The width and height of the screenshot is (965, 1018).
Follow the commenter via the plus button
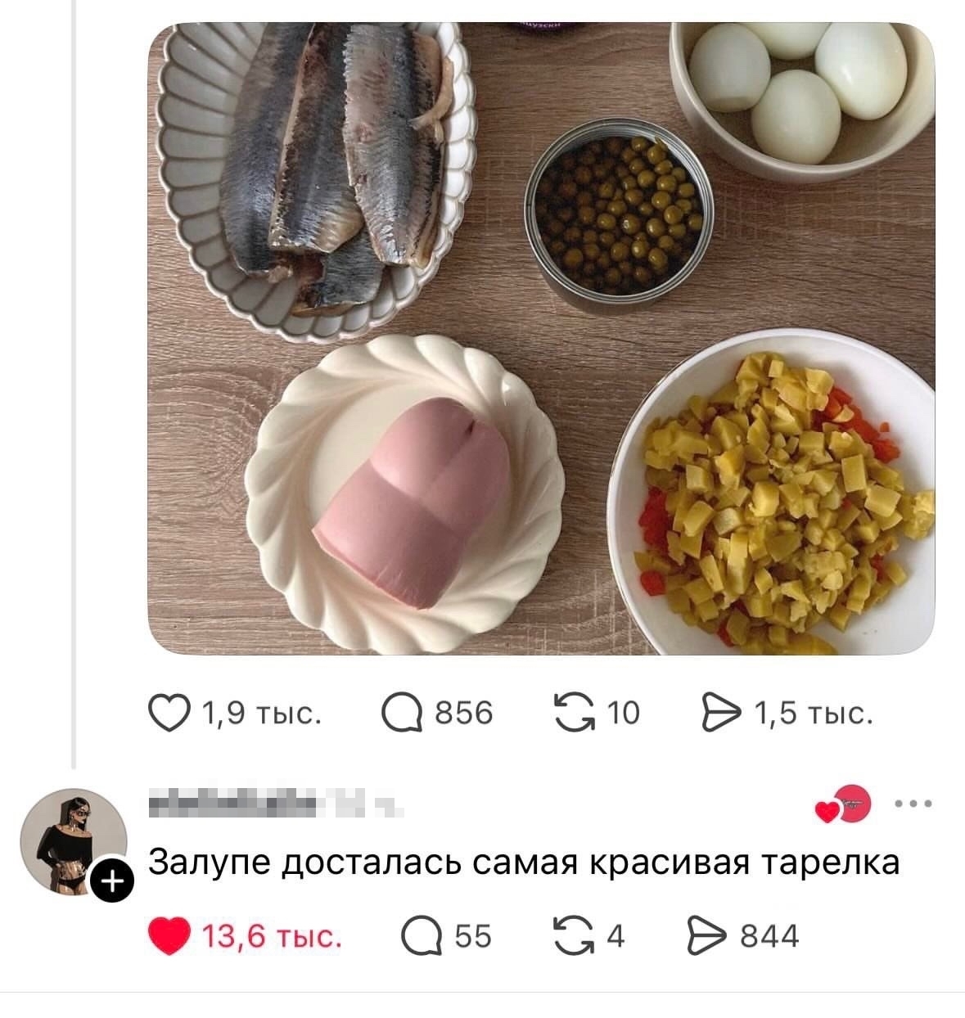pos(112,880)
